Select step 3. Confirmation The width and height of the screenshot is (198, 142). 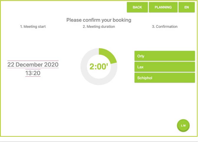(x=165, y=27)
